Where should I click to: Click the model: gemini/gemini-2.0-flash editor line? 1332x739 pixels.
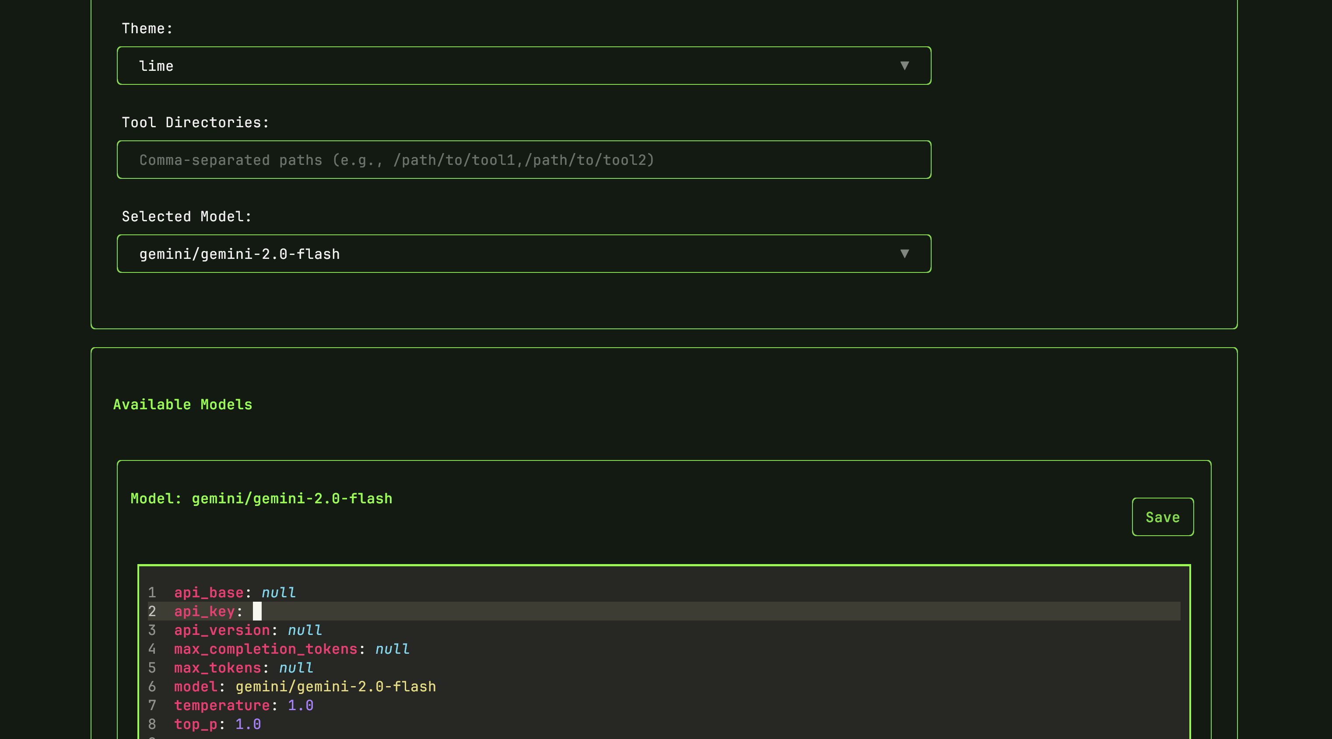coord(664,686)
